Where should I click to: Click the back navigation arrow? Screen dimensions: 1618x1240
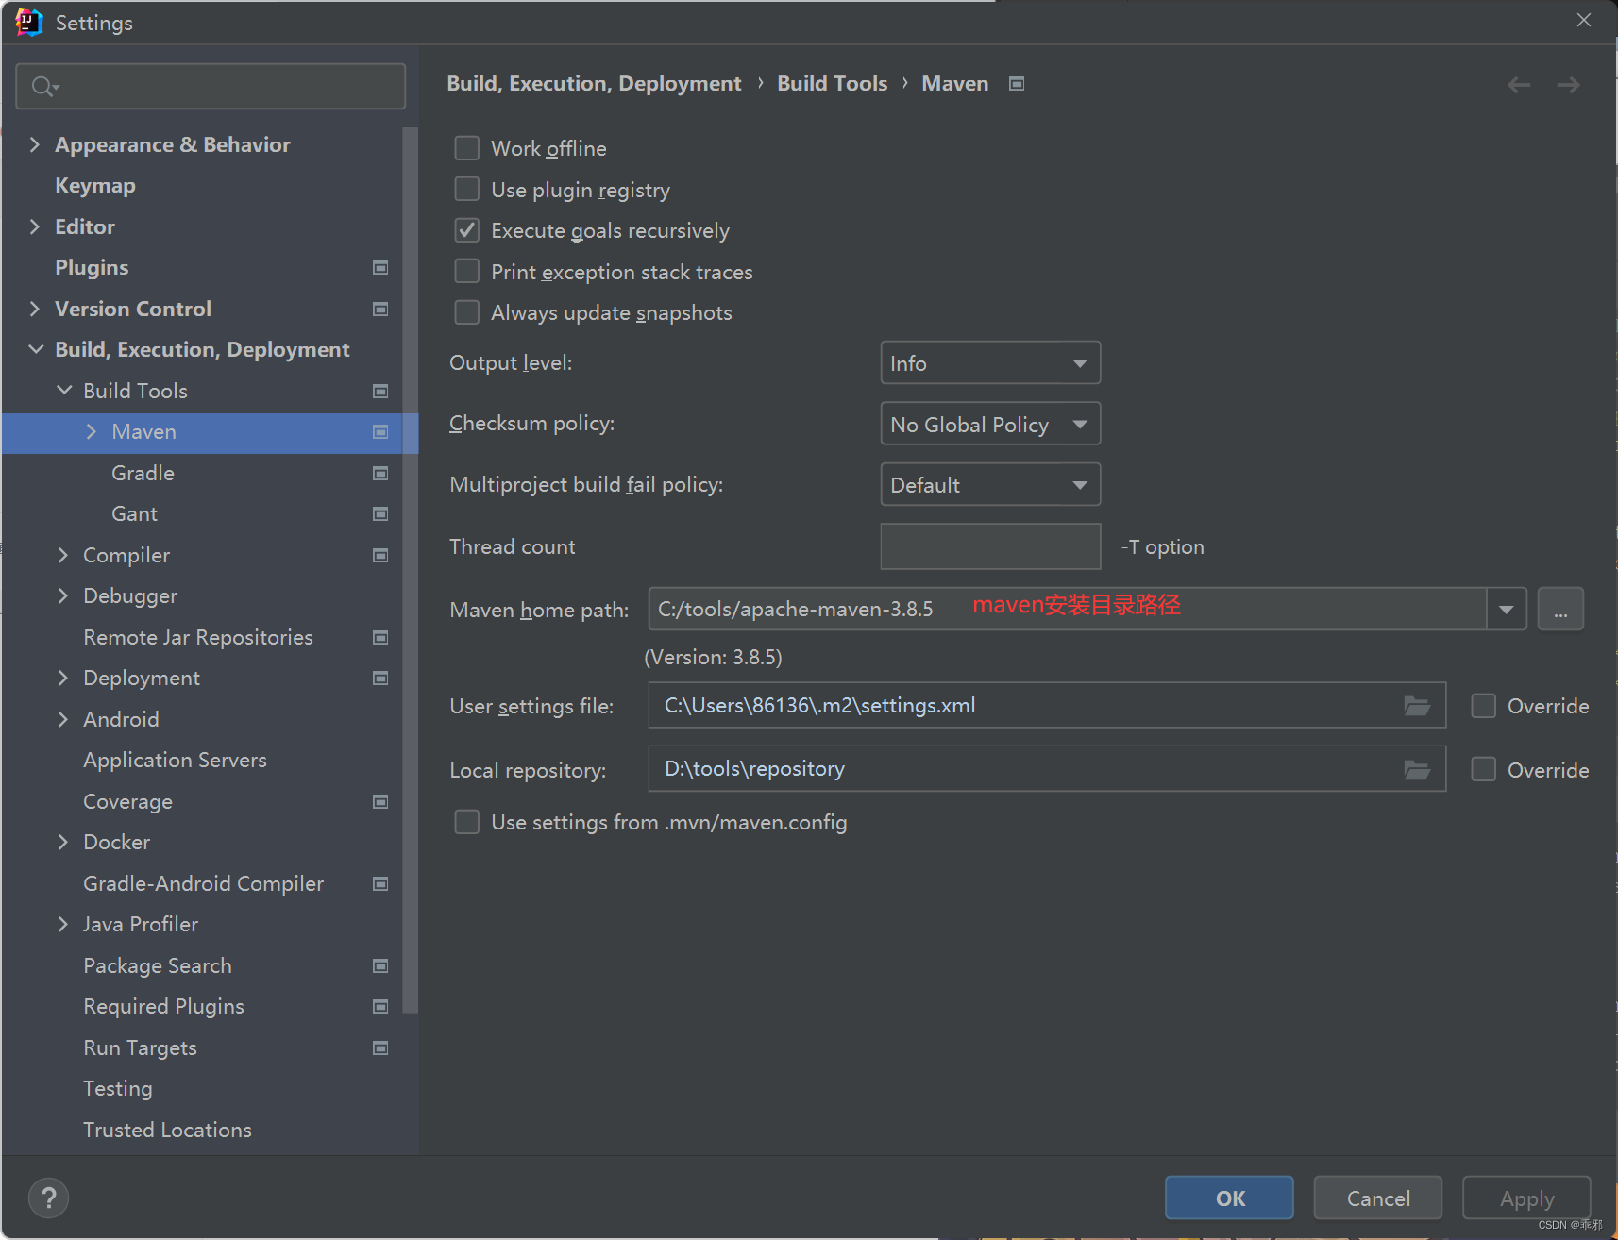pyautogui.click(x=1519, y=84)
